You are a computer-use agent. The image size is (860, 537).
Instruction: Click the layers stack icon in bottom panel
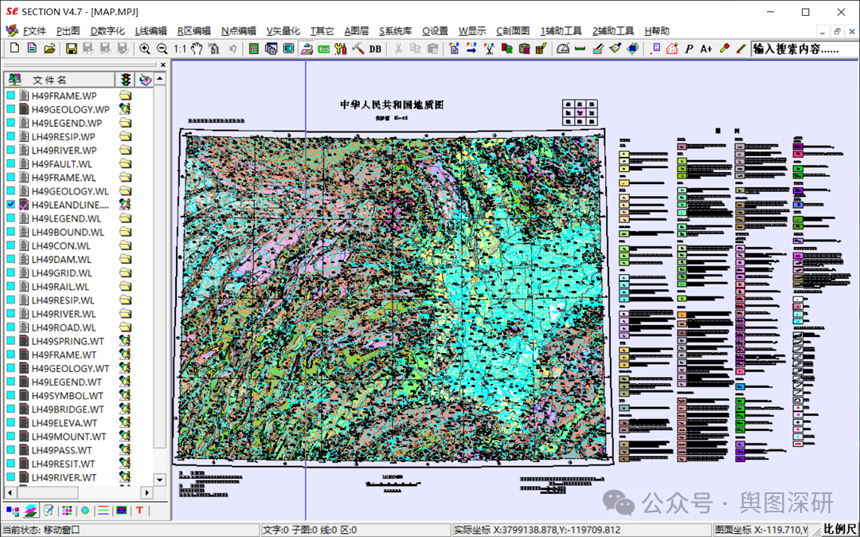tap(30, 510)
